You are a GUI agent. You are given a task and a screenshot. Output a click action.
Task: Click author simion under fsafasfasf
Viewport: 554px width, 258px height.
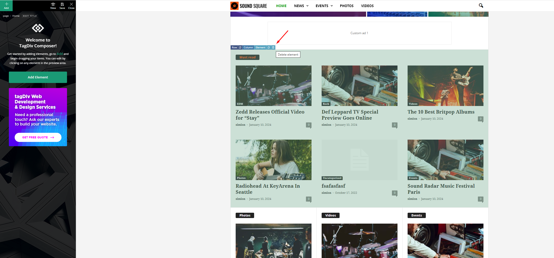click(x=326, y=193)
